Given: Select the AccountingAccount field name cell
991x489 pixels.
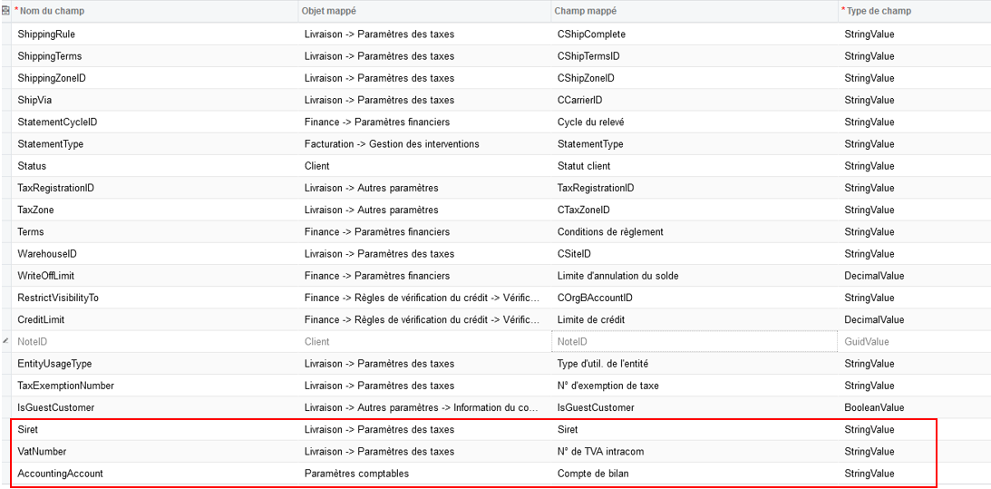Looking at the screenshot, I should [x=155, y=474].
